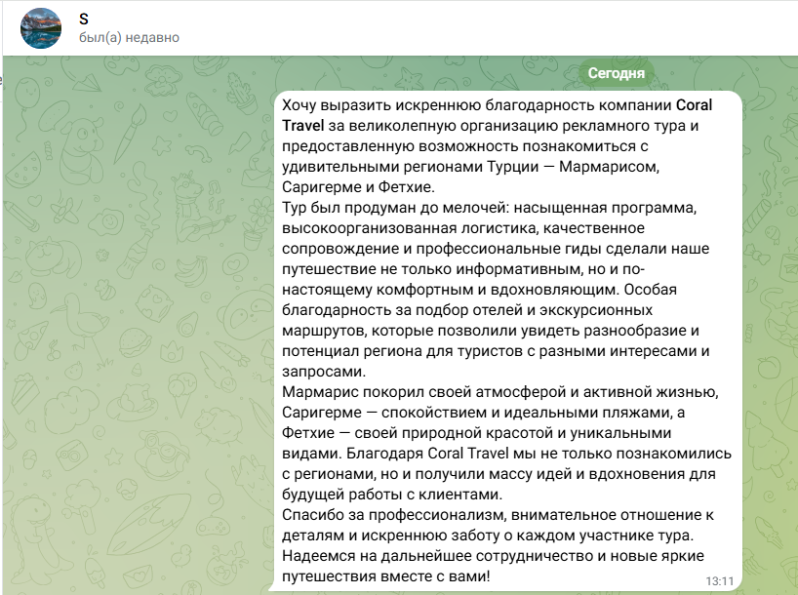798x595 pixels.
Task: Click the "был(а) недавно" status text
Action: coord(130,38)
